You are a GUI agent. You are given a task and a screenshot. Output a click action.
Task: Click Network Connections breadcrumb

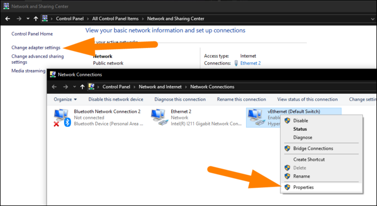212,87
